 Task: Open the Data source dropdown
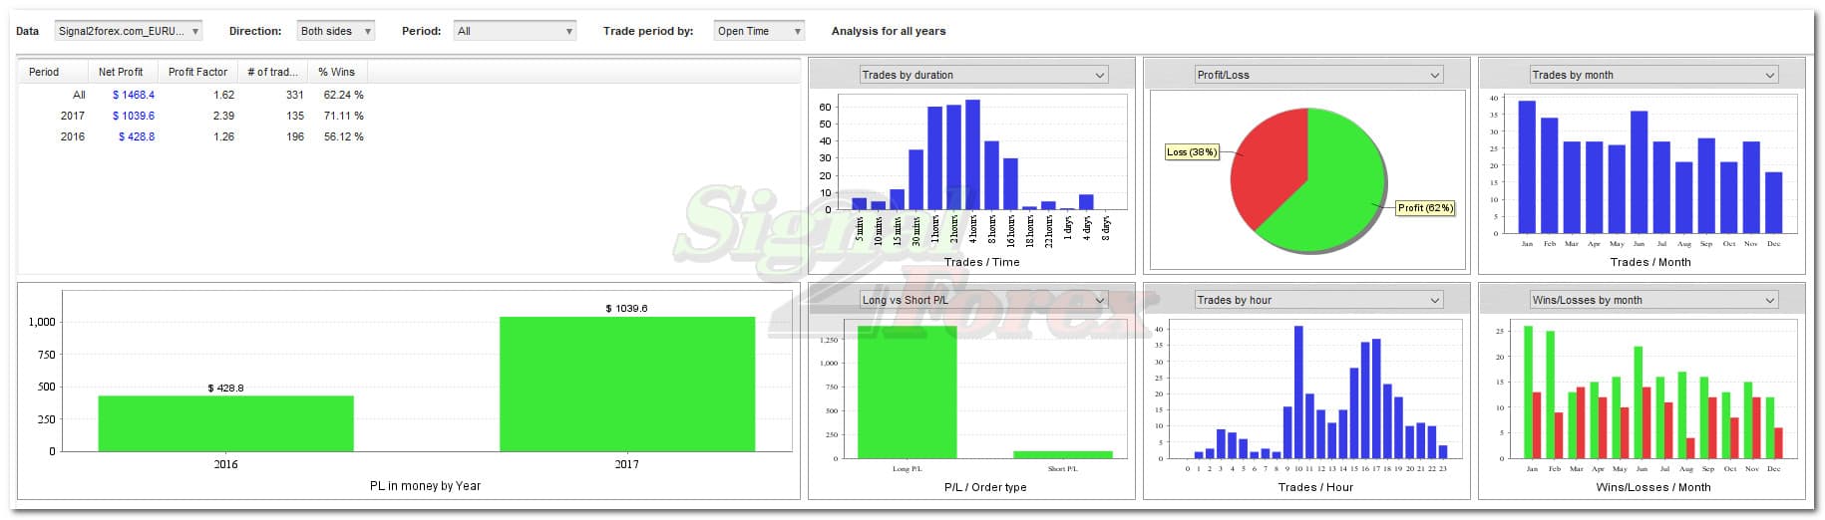point(128,31)
